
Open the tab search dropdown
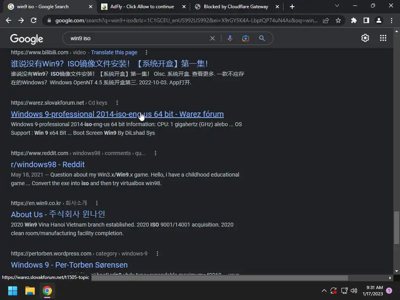(x=337, y=5)
